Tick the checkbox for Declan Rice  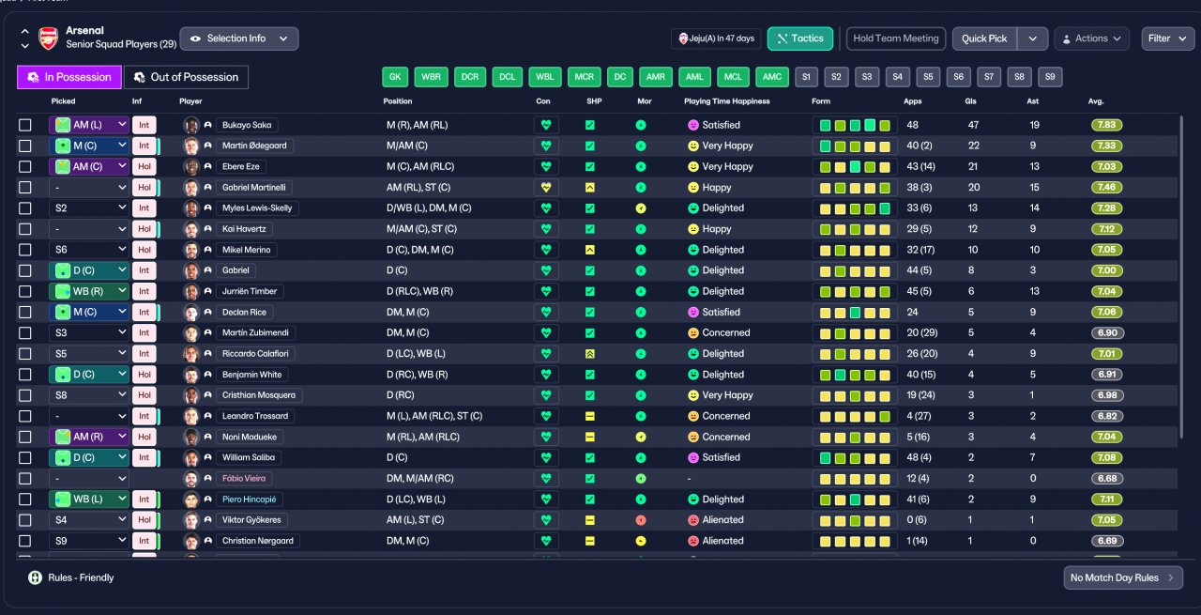tap(25, 312)
